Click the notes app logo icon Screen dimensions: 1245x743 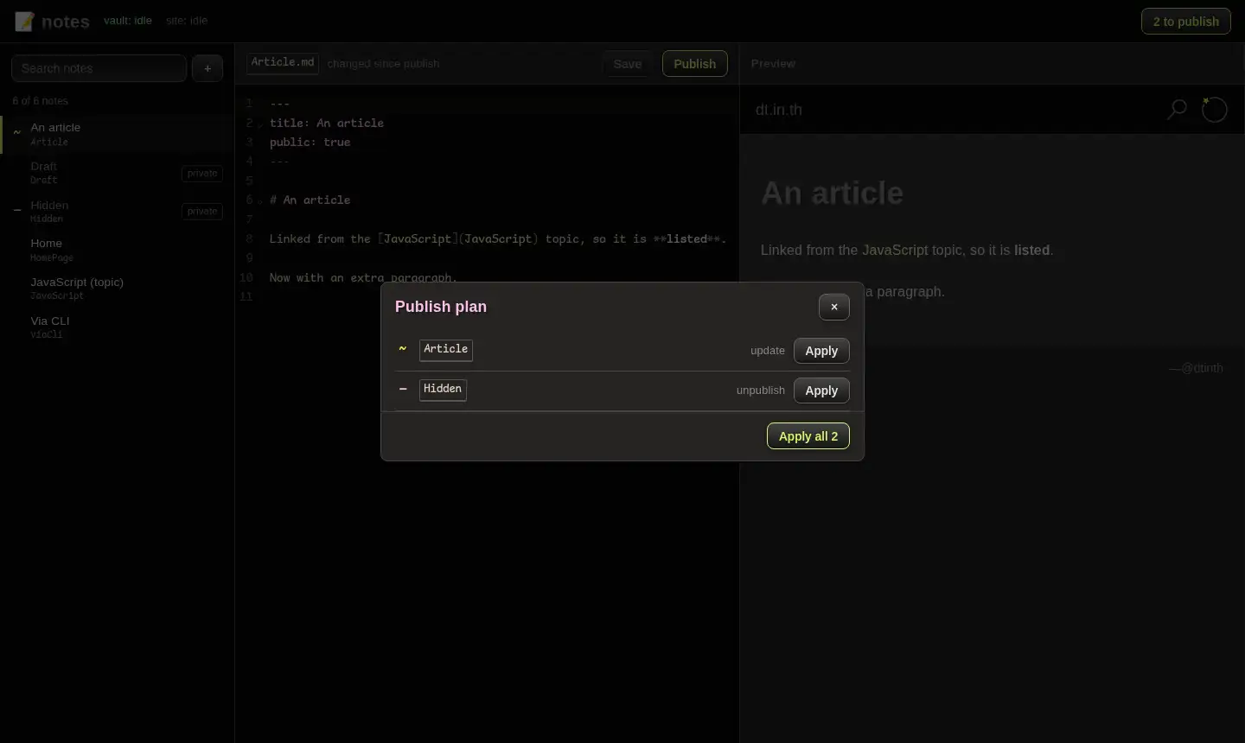(25, 21)
